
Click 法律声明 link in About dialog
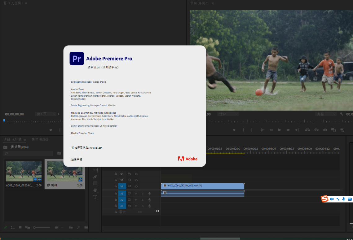(77, 159)
